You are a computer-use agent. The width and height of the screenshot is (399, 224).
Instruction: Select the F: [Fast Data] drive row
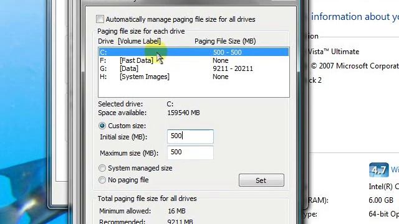pyautogui.click(x=194, y=60)
